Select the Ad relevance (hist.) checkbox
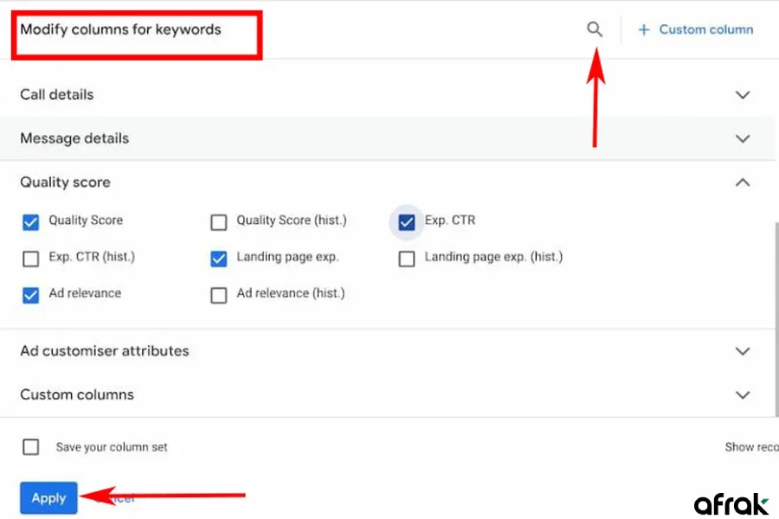Screen dimensions: 779x519 point(219,295)
